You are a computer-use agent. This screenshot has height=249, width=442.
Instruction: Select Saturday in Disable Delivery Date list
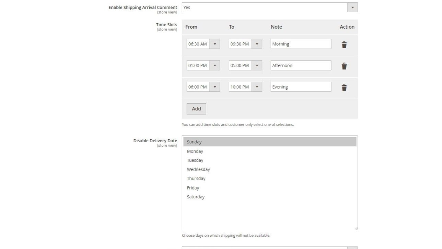[196, 197]
